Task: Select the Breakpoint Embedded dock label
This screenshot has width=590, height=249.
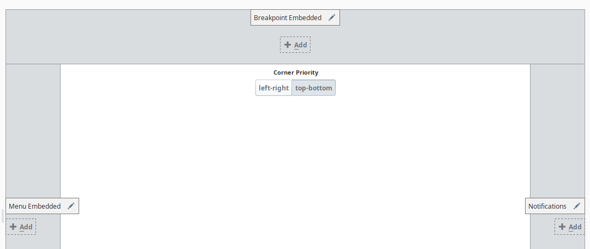Action: pos(288,17)
